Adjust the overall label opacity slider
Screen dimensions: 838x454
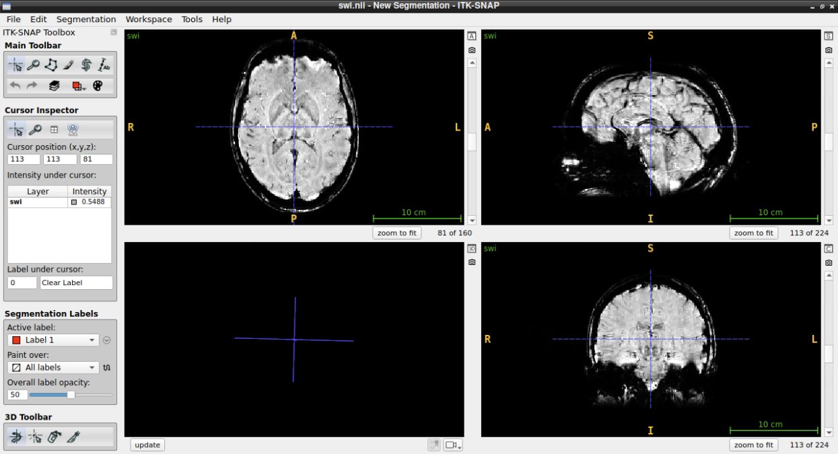(x=70, y=395)
